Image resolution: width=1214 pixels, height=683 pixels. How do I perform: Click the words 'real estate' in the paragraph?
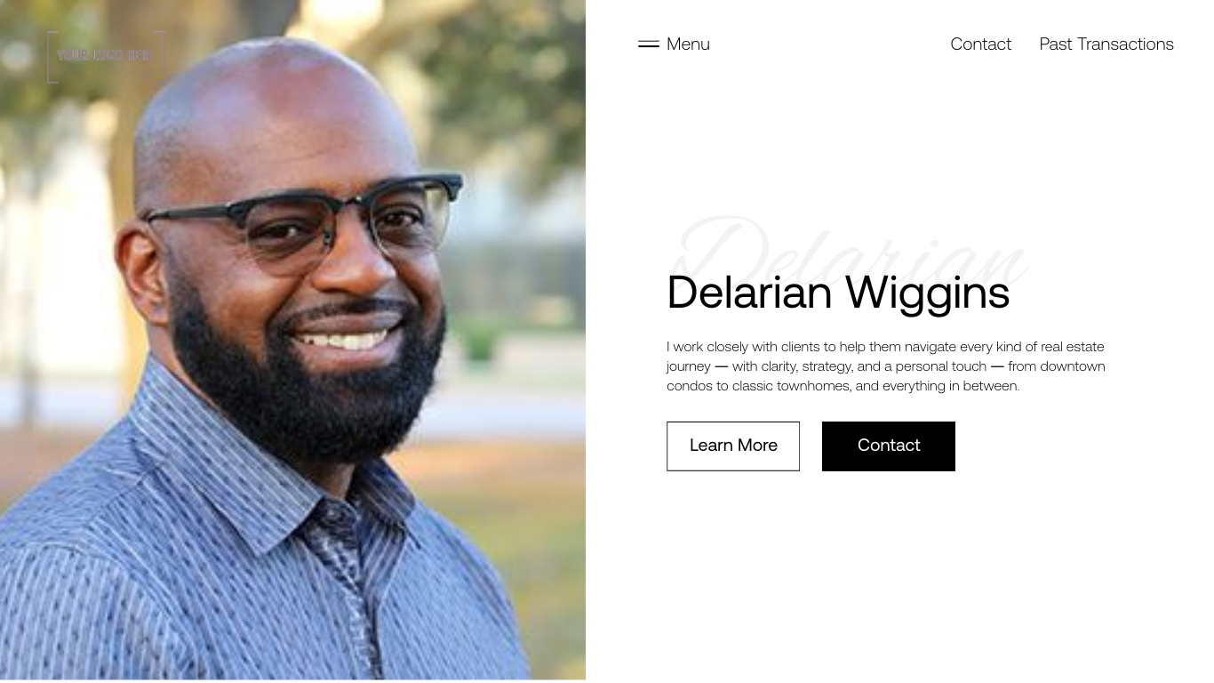coord(1073,347)
